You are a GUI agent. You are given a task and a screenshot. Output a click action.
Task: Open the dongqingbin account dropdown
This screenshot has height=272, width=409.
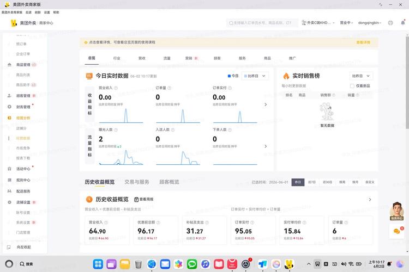(x=370, y=23)
